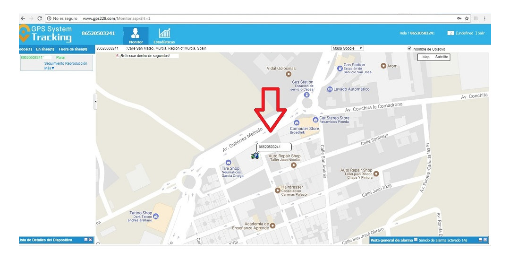This screenshot has height=260, width=510.
Task: Click the message count box showing 2
Action: (x=450, y=33)
